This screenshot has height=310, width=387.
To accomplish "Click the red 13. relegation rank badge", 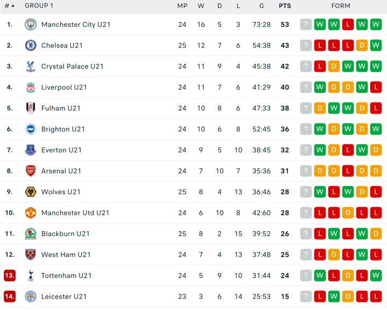I will pyautogui.click(x=10, y=276).
